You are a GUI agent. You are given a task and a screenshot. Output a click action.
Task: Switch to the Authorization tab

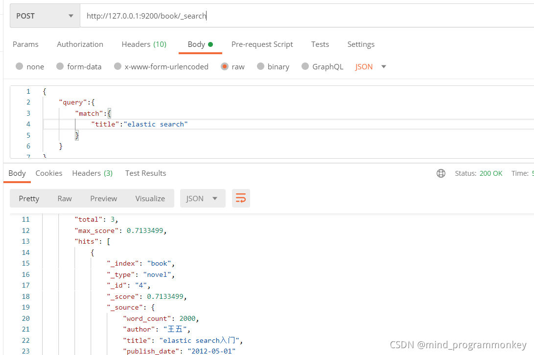[80, 44]
